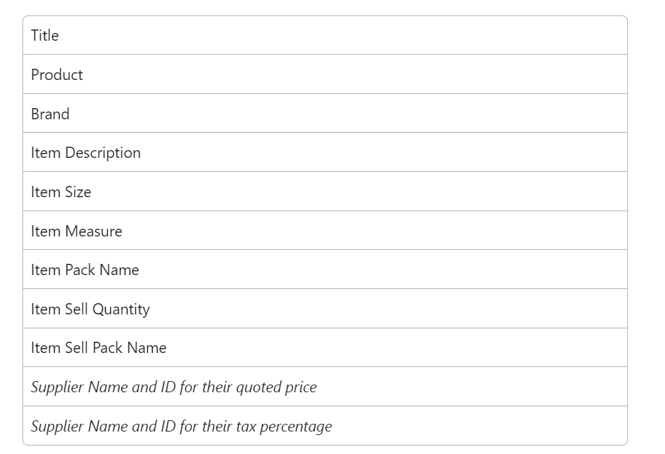The image size is (665, 454).
Task: Click the Item Size label text
Action: [61, 192]
